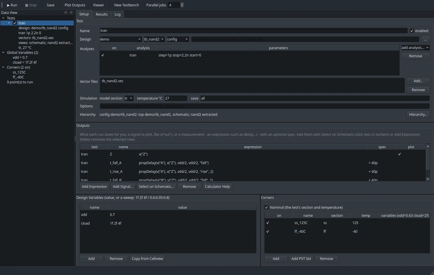Close the Data View panel
Viewport: 434px width, 275px height.
coord(71,12)
